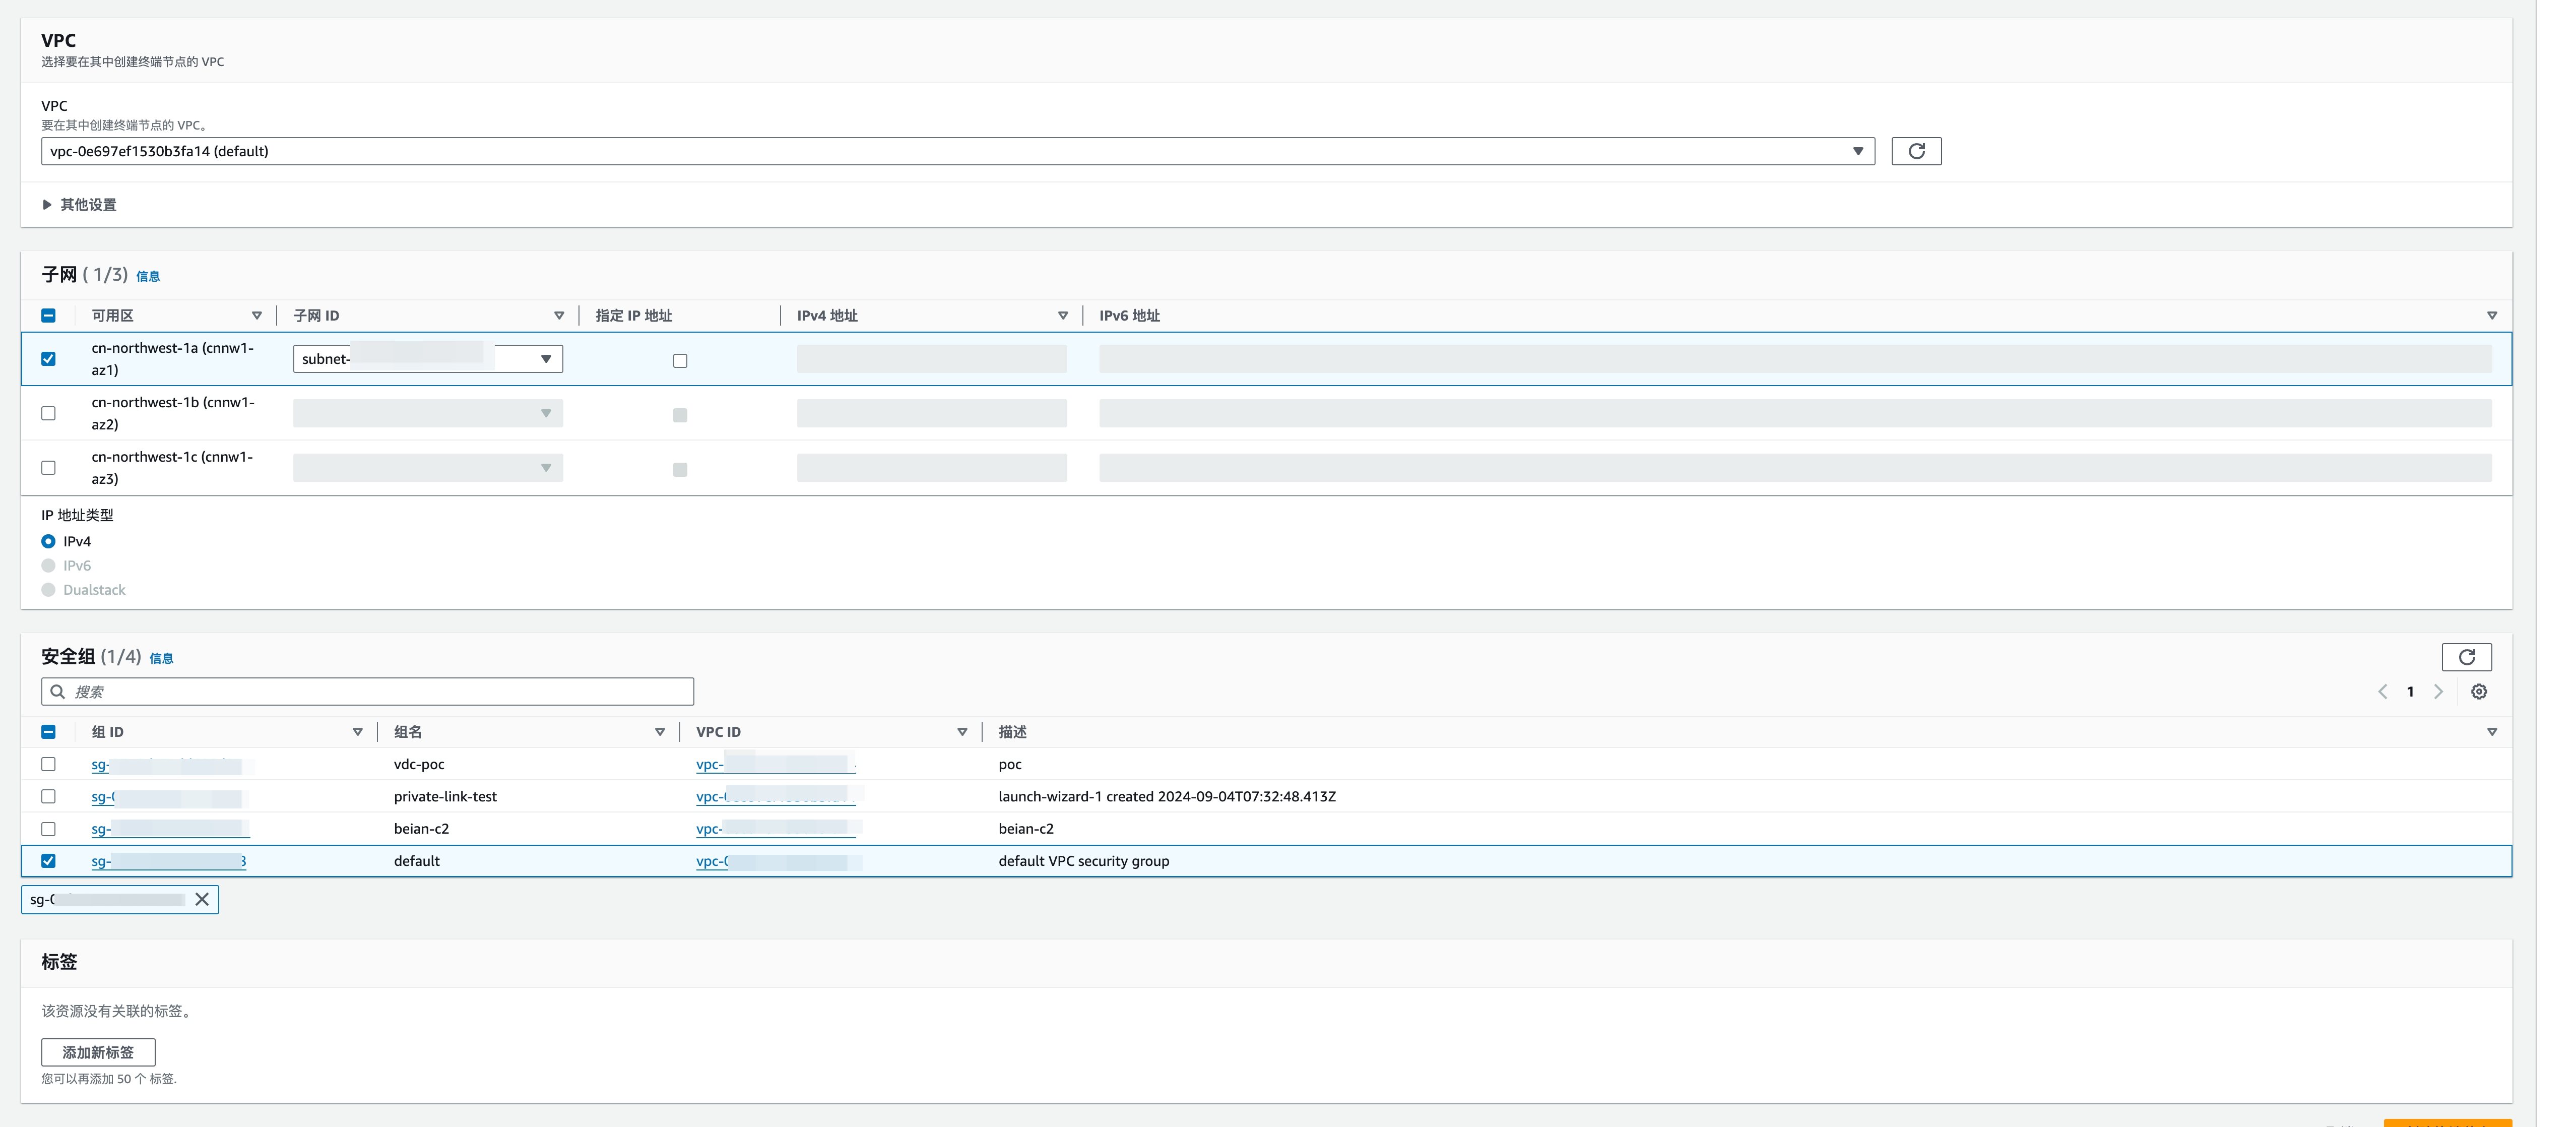
Task: Select the vdc-poc security group checkbox
Action: [x=48, y=764]
